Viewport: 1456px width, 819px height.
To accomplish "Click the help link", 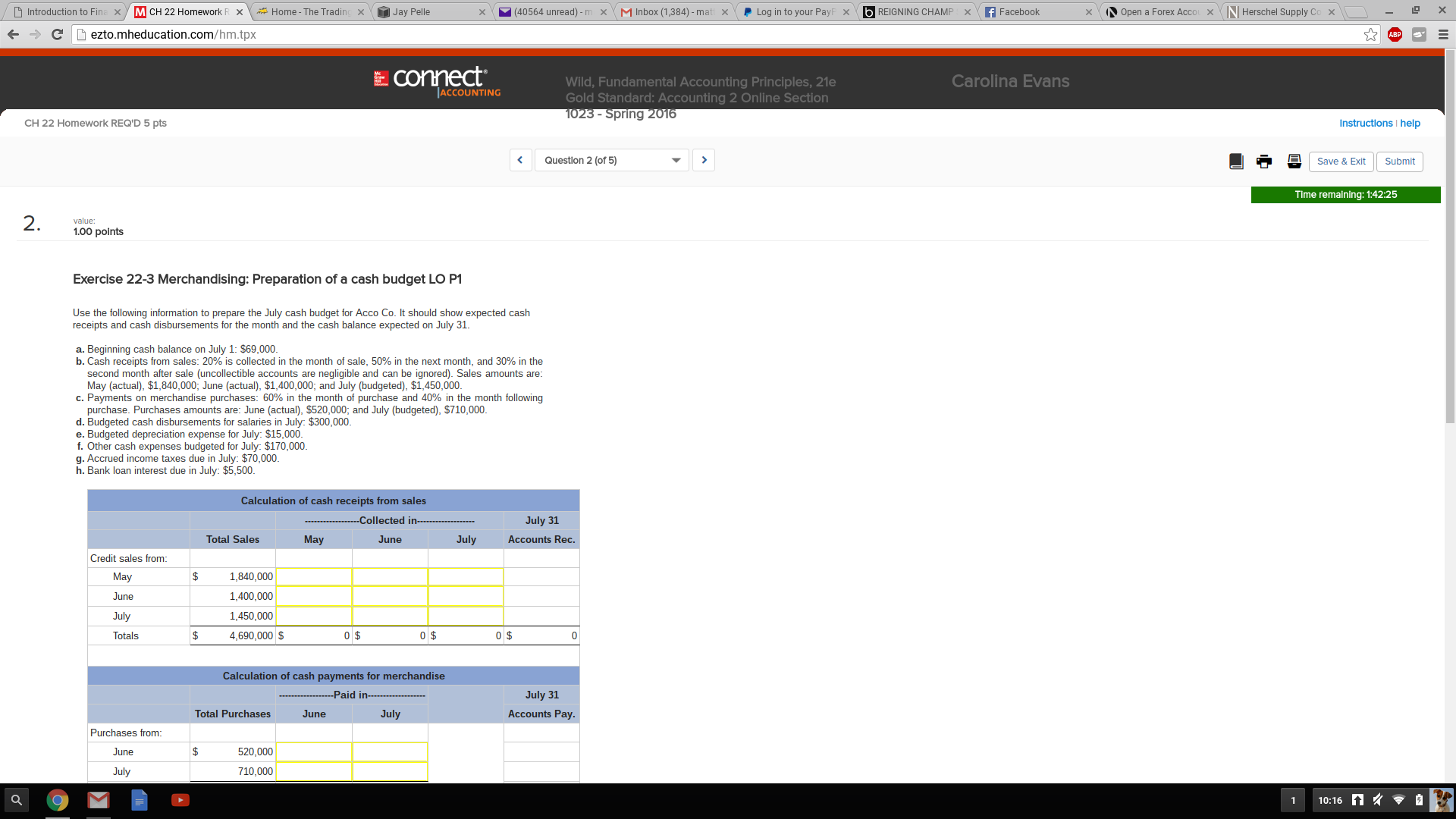I will 1410,123.
